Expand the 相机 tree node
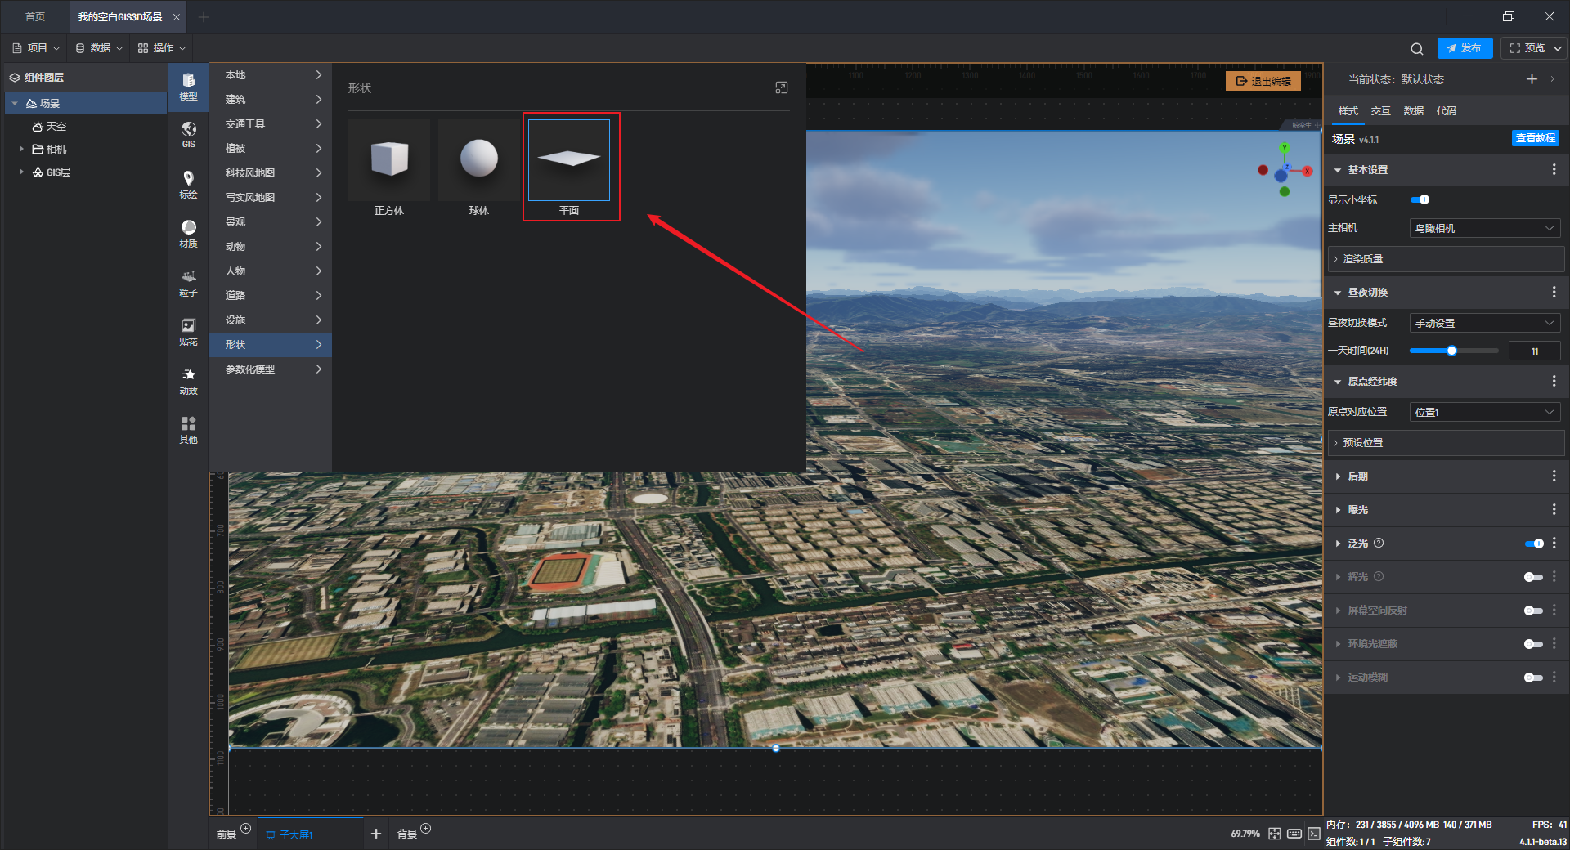This screenshot has width=1570, height=850. coord(21,149)
